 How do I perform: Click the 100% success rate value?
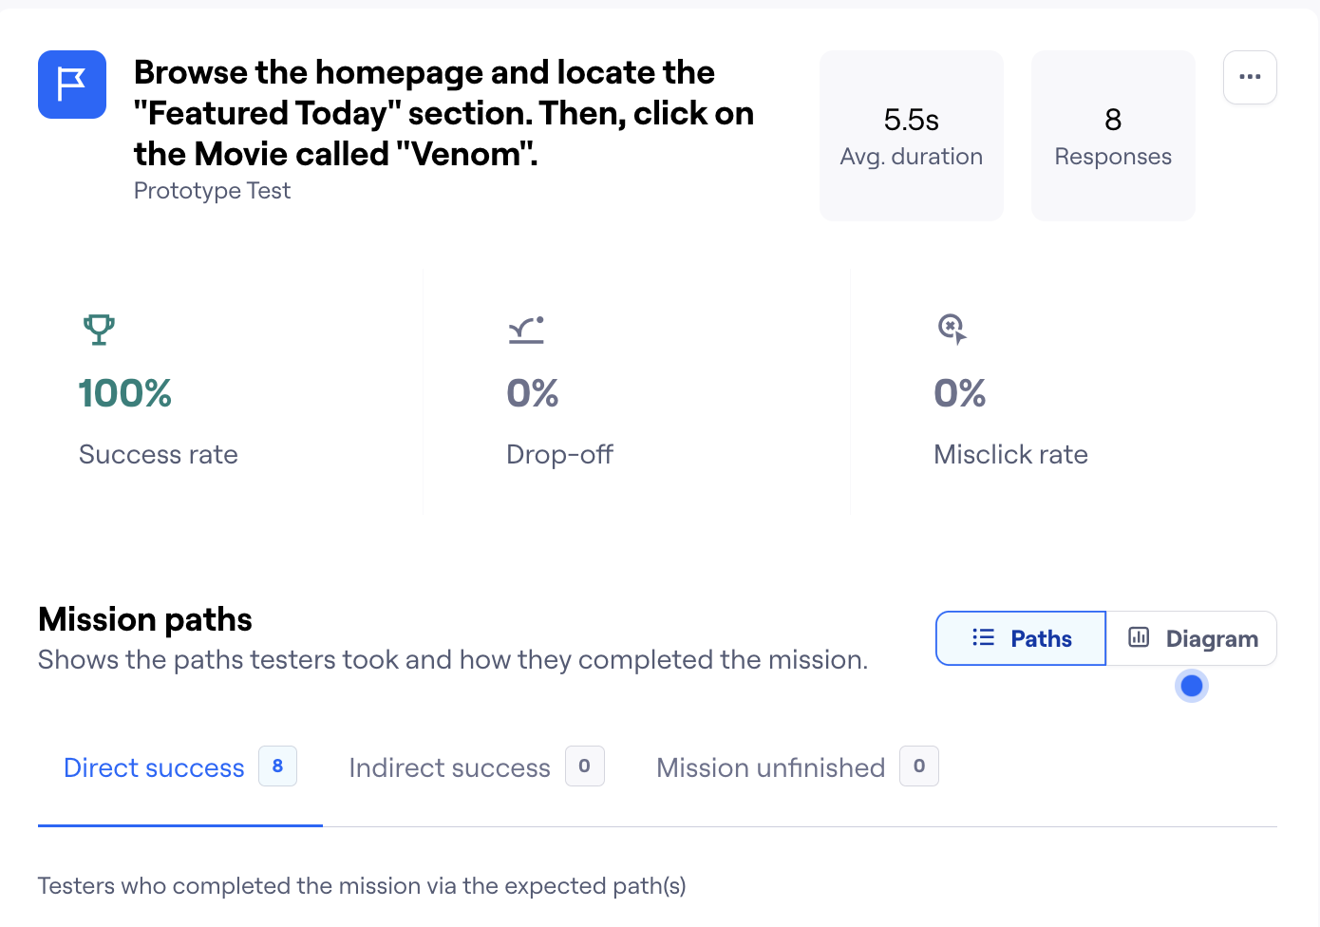click(125, 393)
